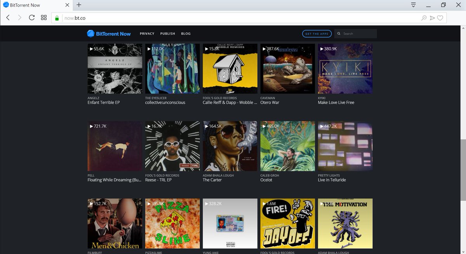466x254 pixels.
Task: Play Otero War via 387.6K play icon
Action: click(x=264, y=49)
